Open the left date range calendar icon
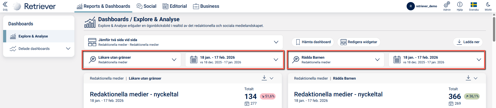The height and width of the screenshot is (108, 496). tap(193, 60)
